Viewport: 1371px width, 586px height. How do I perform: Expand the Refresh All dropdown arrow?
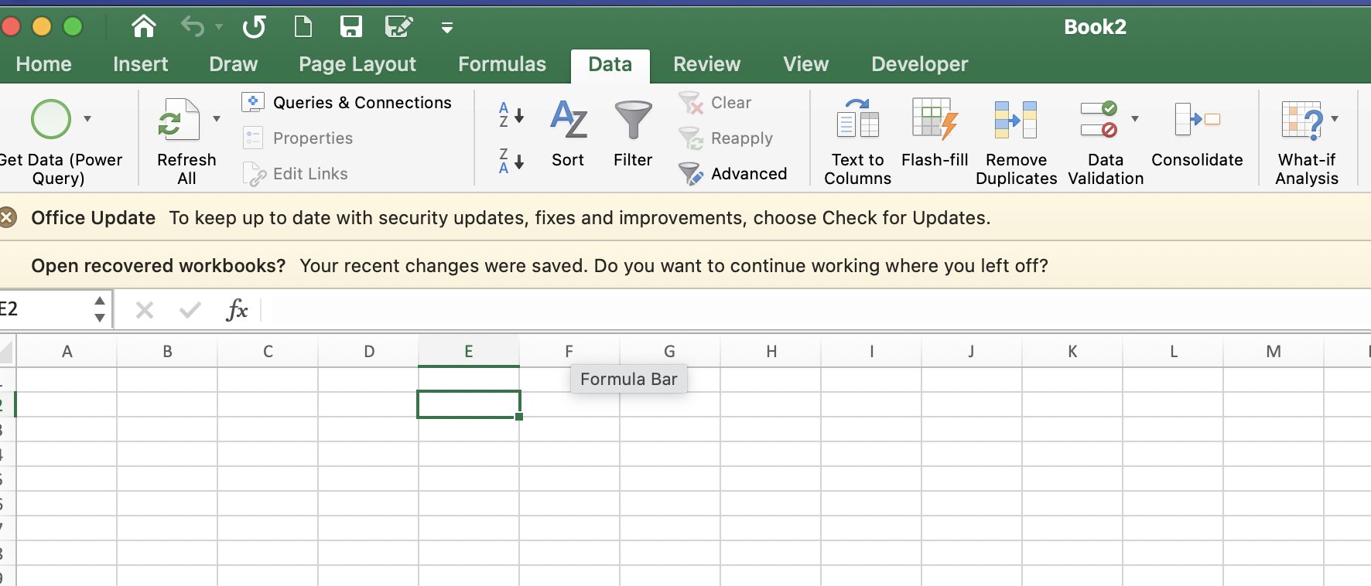pyautogui.click(x=217, y=119)
